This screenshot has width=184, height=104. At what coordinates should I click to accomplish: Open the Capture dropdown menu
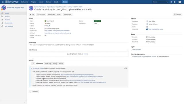[49, 2]
